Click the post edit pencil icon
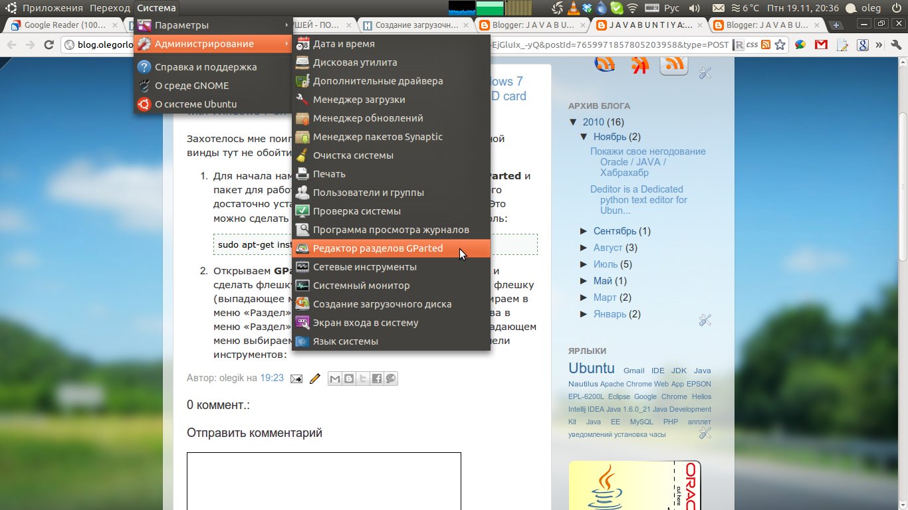Screen dimensions: 908x510 click(x=315, y=379)
